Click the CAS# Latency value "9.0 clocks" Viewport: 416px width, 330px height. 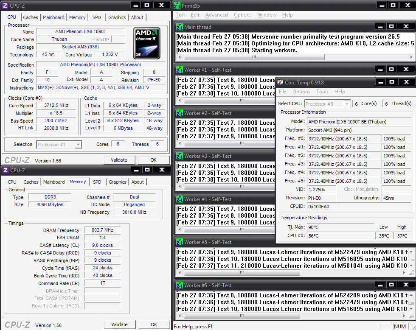[102, 246]
